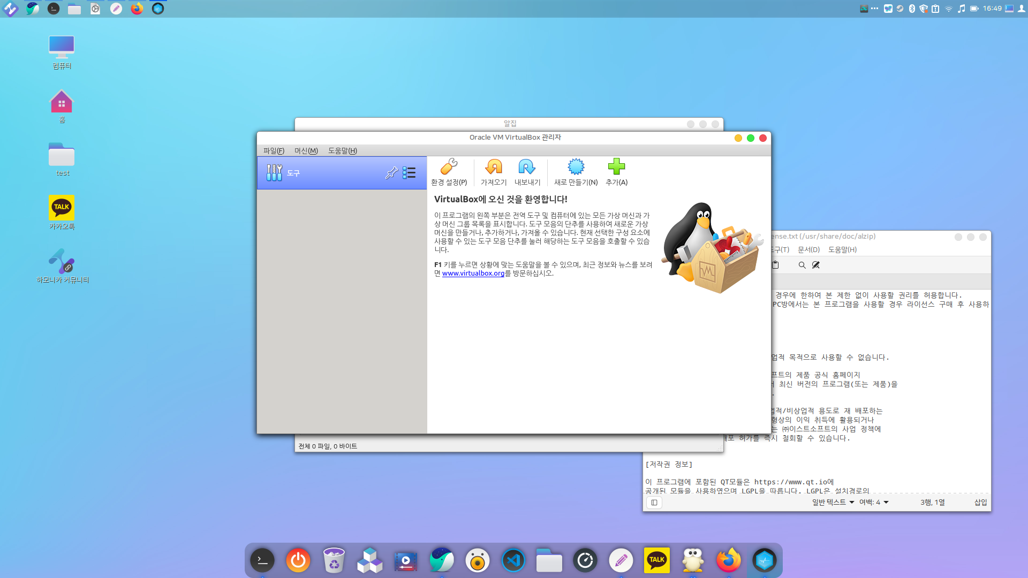Screen dimensions: 1028x578
Task: Toggle the 삽입 insert mode indicator
Action: [980, 502]
